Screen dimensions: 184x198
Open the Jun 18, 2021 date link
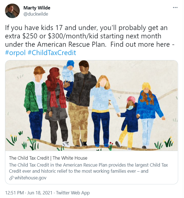[x=40, y=193]
